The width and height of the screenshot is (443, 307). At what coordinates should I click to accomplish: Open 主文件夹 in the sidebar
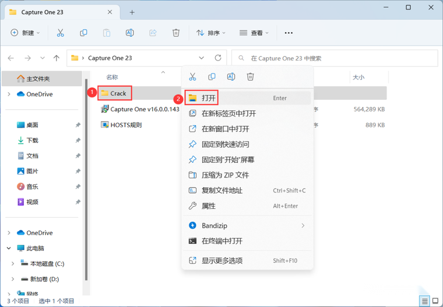(x=42, y=79)
